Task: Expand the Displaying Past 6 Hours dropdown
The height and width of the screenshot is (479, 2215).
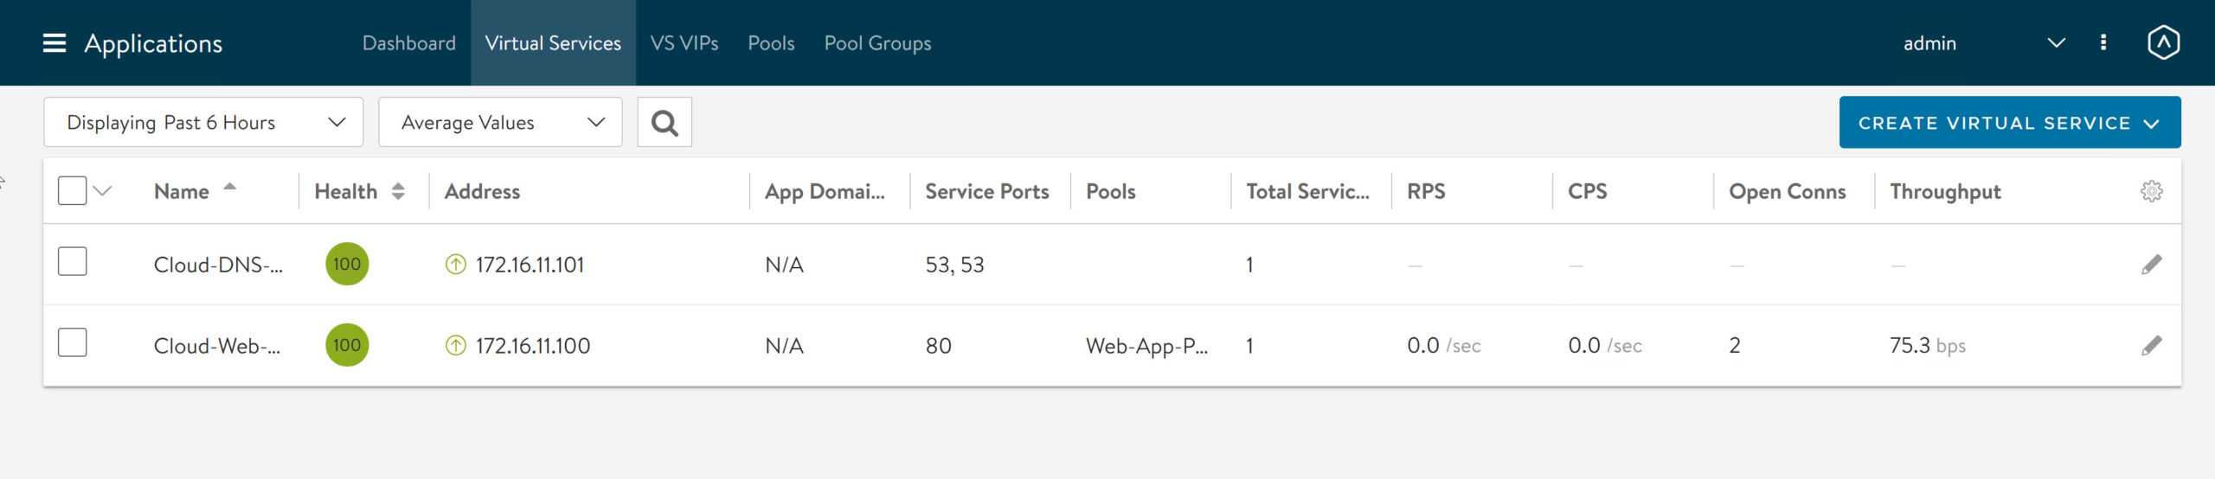Action: [x=203, y=123]
